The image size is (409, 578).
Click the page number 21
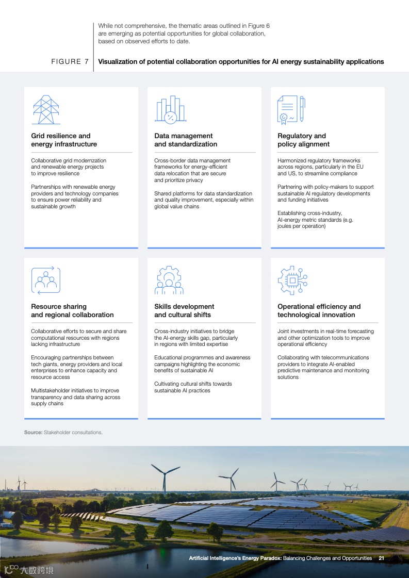pyautogui.click(x=381, y=558)
